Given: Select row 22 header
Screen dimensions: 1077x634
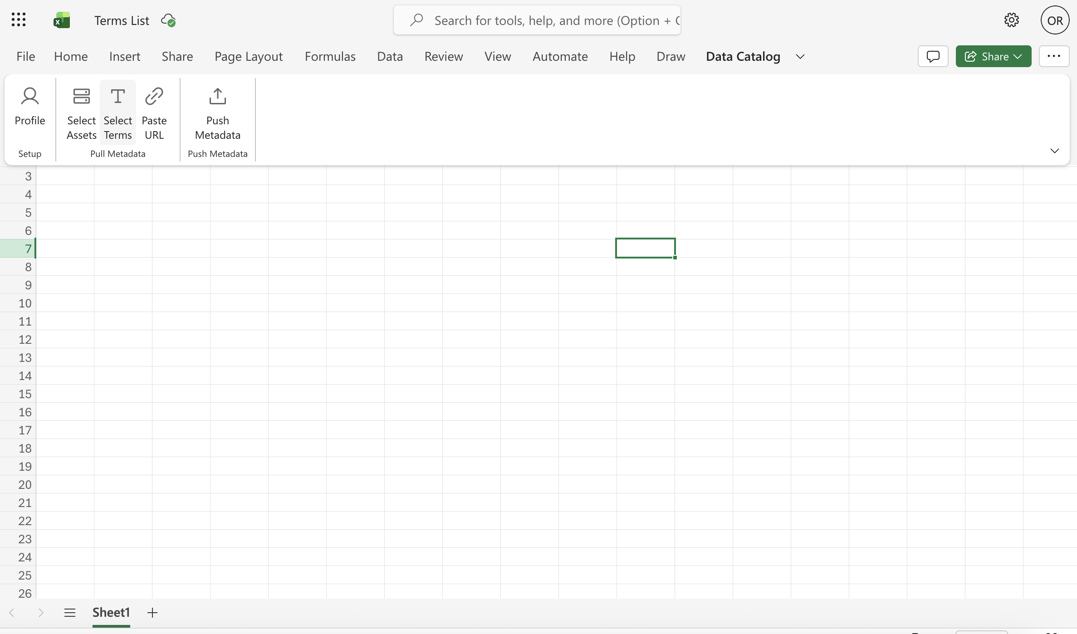Looking at the screenshot, I should (x=18, y=521).
